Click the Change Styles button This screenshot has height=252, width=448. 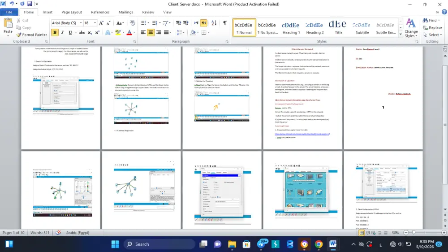[411, 28]
